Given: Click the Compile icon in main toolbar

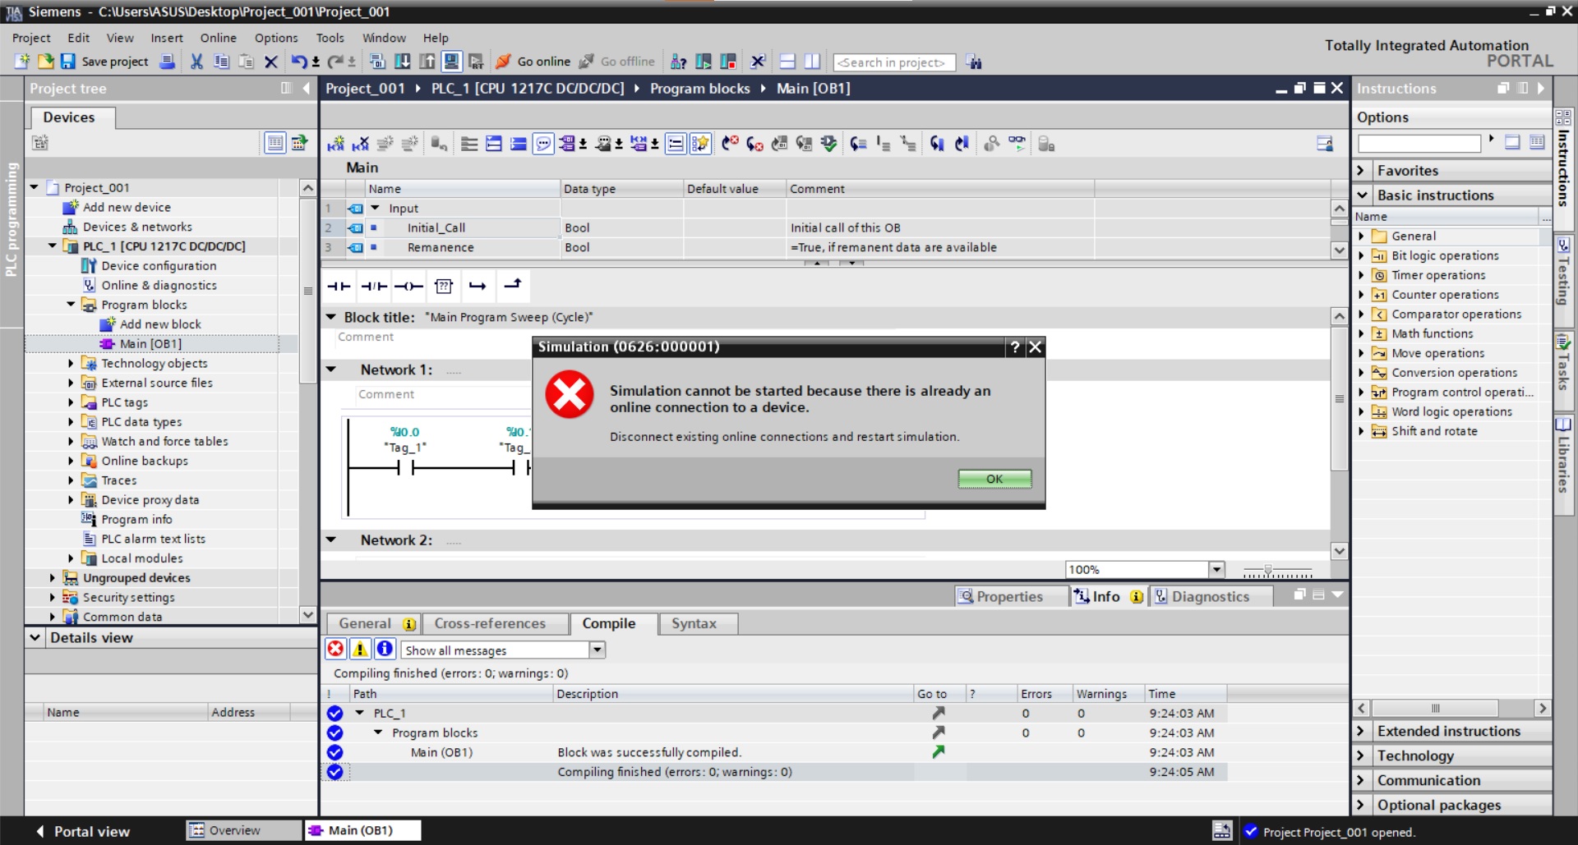Looking at the screenshot, I should tap(377, 62).
